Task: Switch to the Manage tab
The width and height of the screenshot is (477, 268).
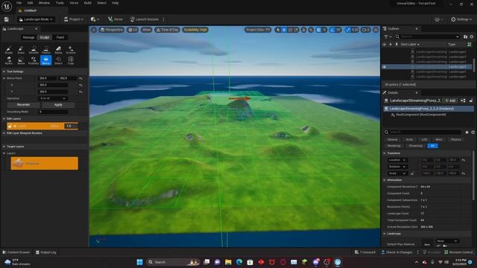Action: [28, 37]
